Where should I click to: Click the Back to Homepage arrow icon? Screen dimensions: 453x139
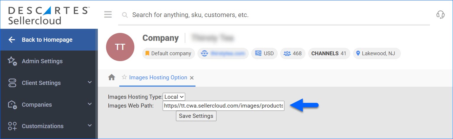(x=12, y=40)
